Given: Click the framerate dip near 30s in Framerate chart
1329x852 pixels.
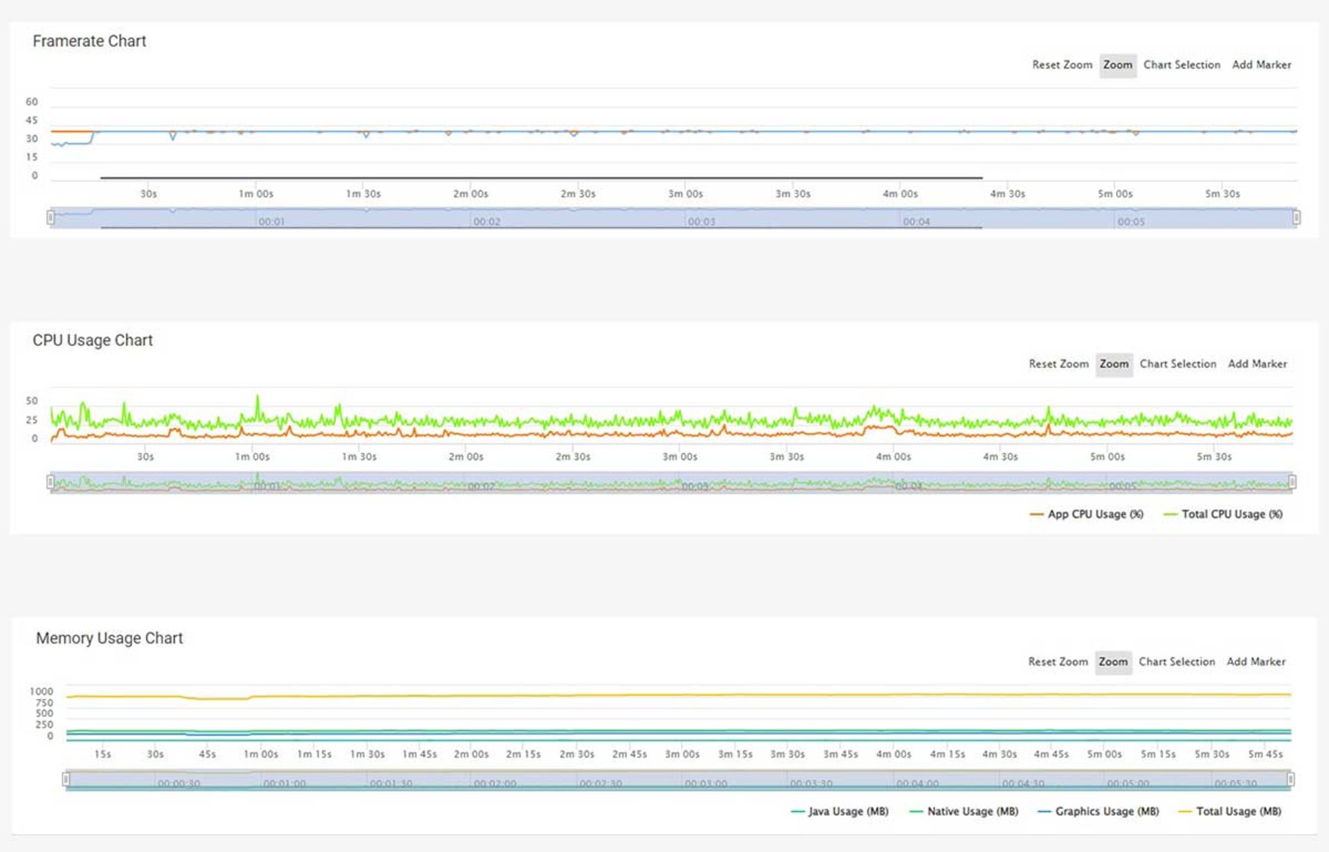Looking at the screenshot, I should [x=172, y=136].
